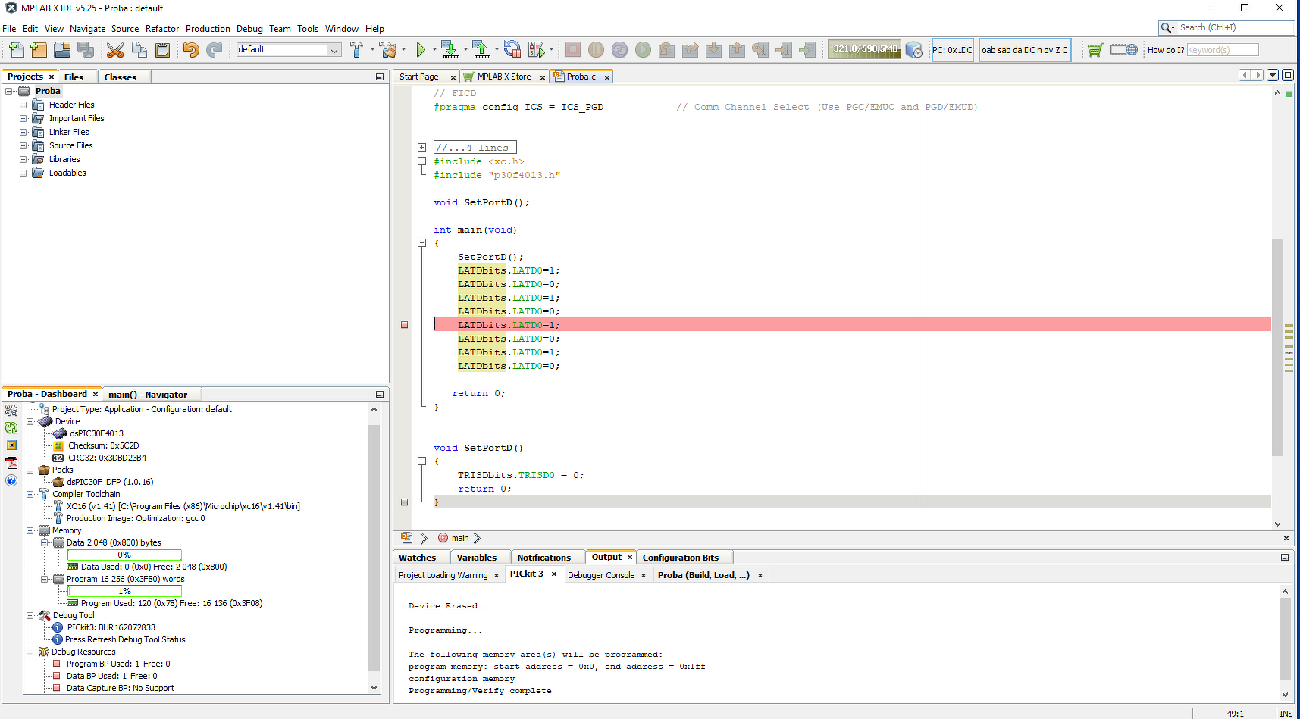Click the New File toolbar icon
This screenshot has width=1300, height=719.
pyautogui.click(x=16, y=50)
